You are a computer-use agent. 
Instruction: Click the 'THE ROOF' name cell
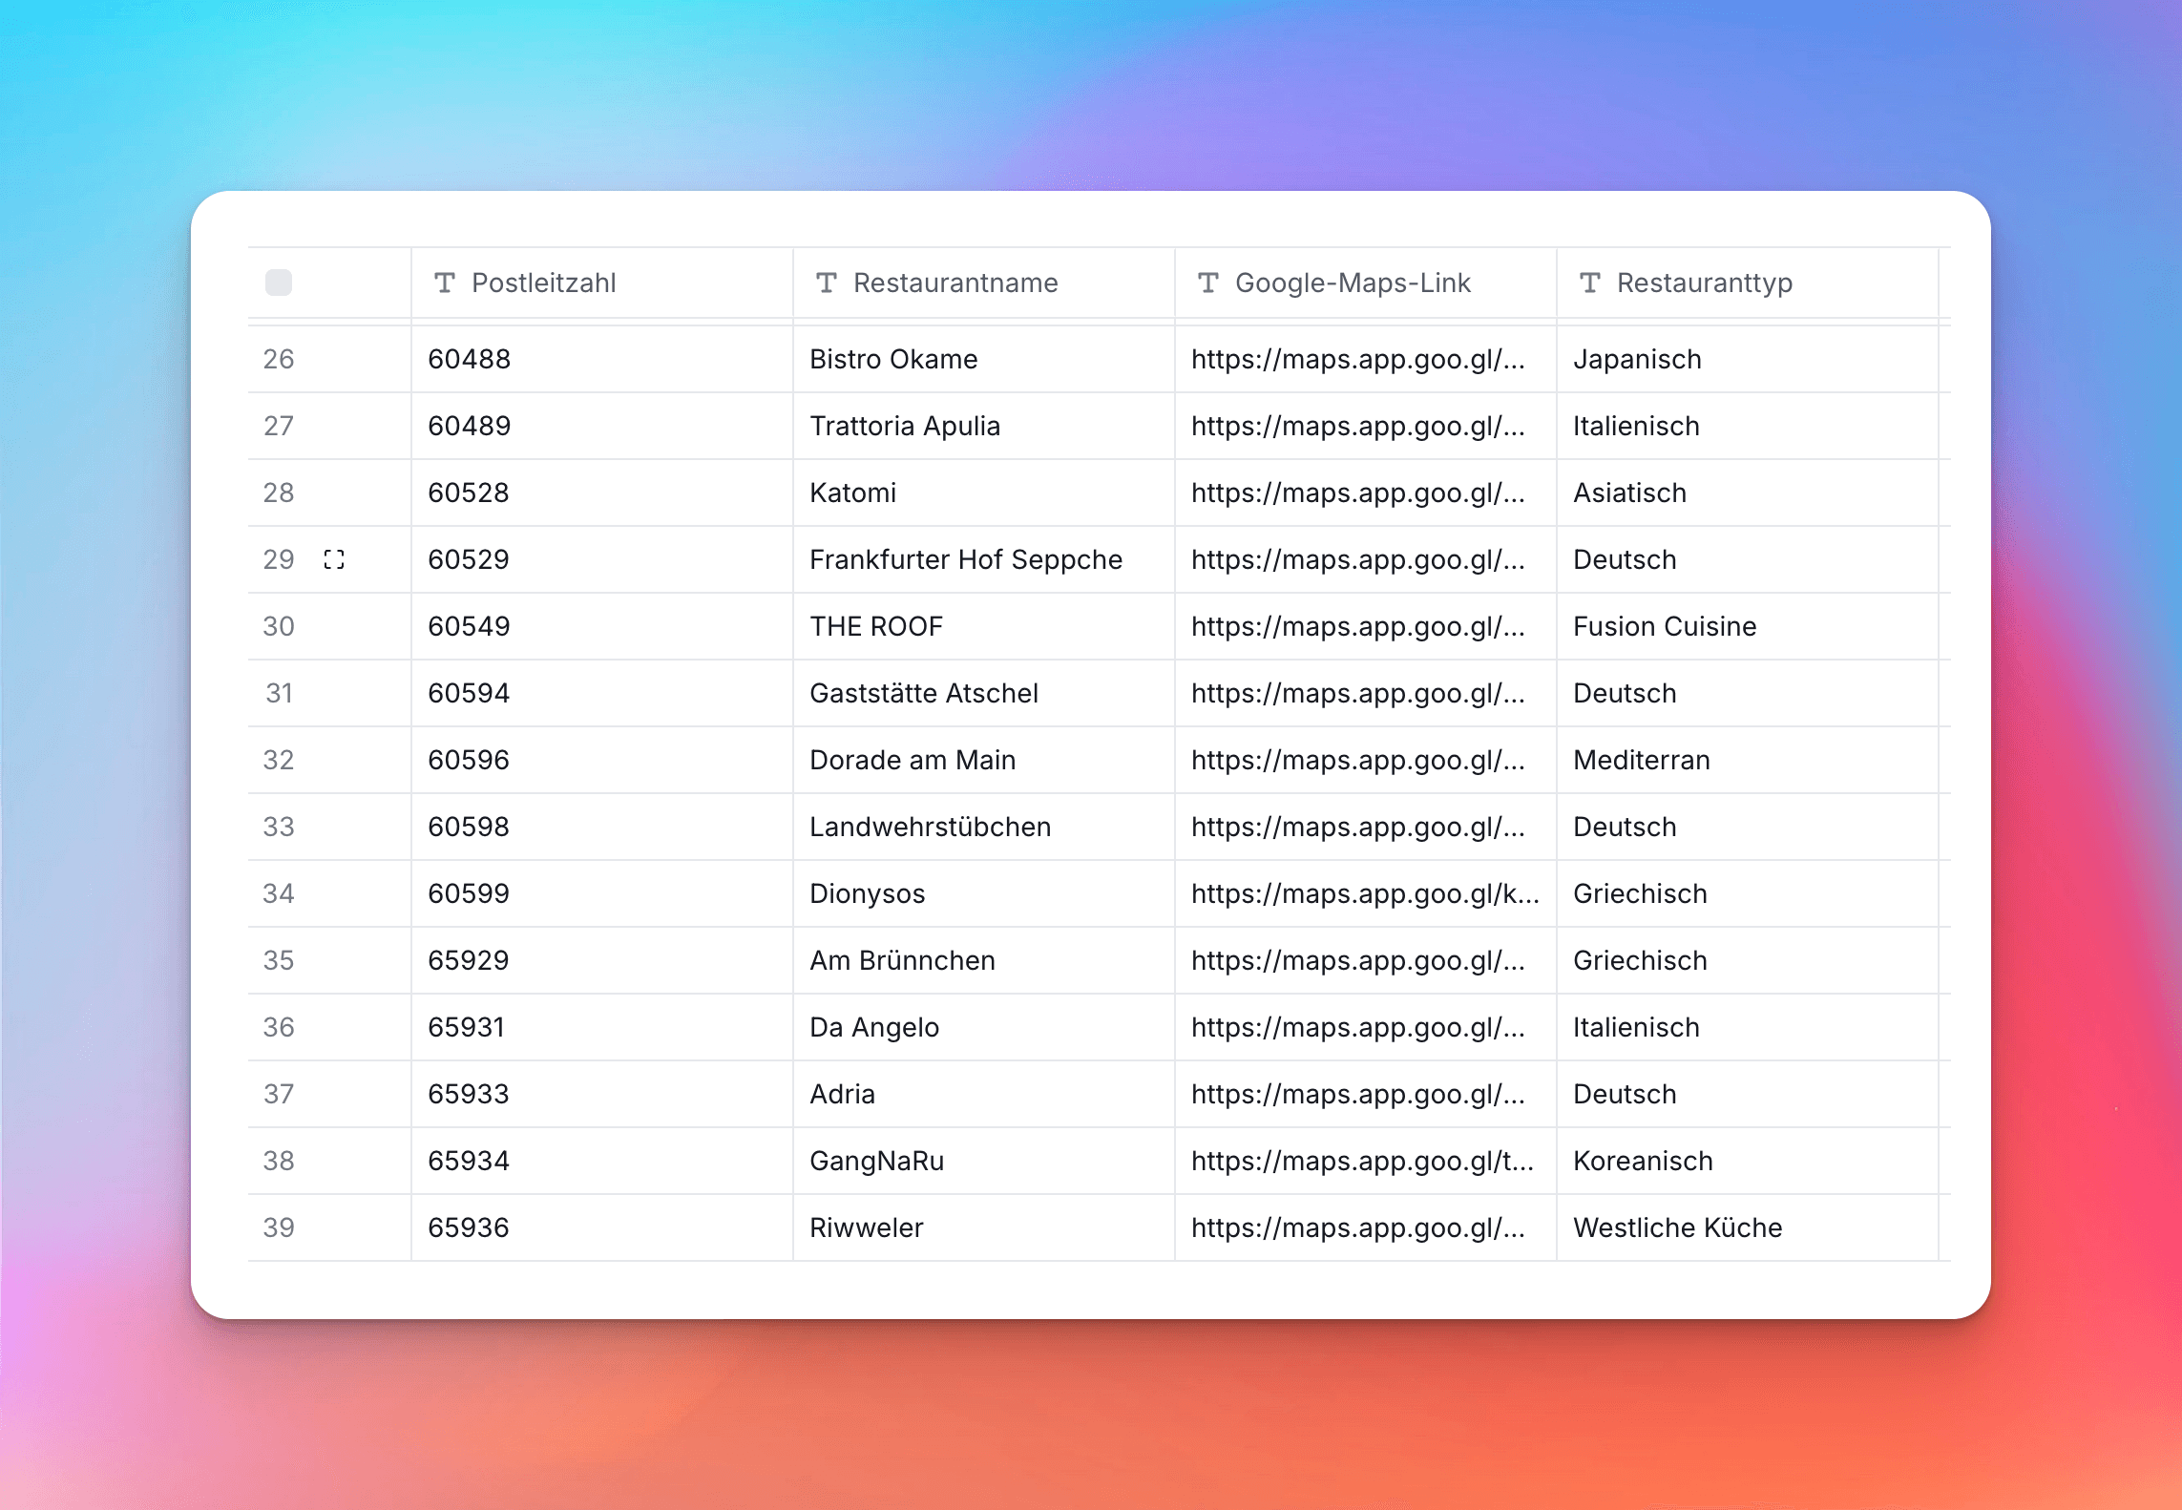click(x=984, y=626)
